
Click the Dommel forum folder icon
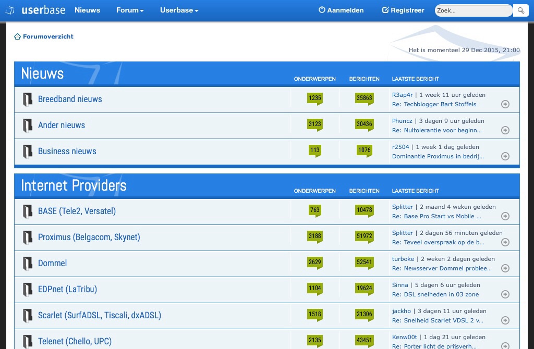tap(28, 264)
